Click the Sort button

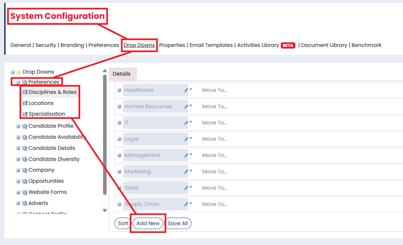[123, 223]
